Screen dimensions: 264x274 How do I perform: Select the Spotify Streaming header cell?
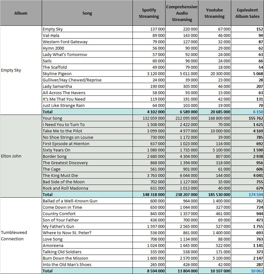(149, 13)
